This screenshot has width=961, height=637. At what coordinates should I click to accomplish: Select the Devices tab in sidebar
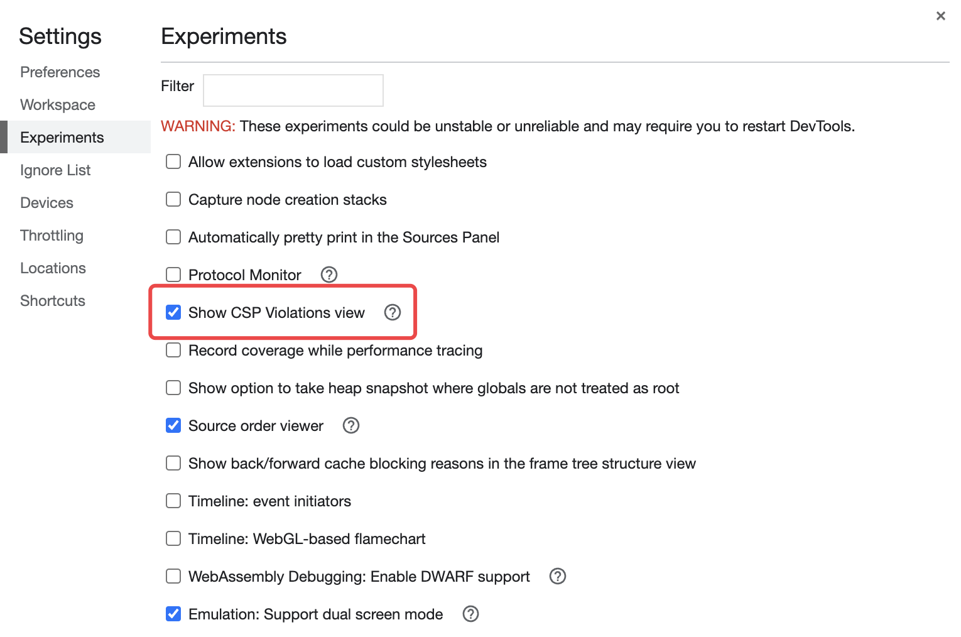(x=47, y=203)
